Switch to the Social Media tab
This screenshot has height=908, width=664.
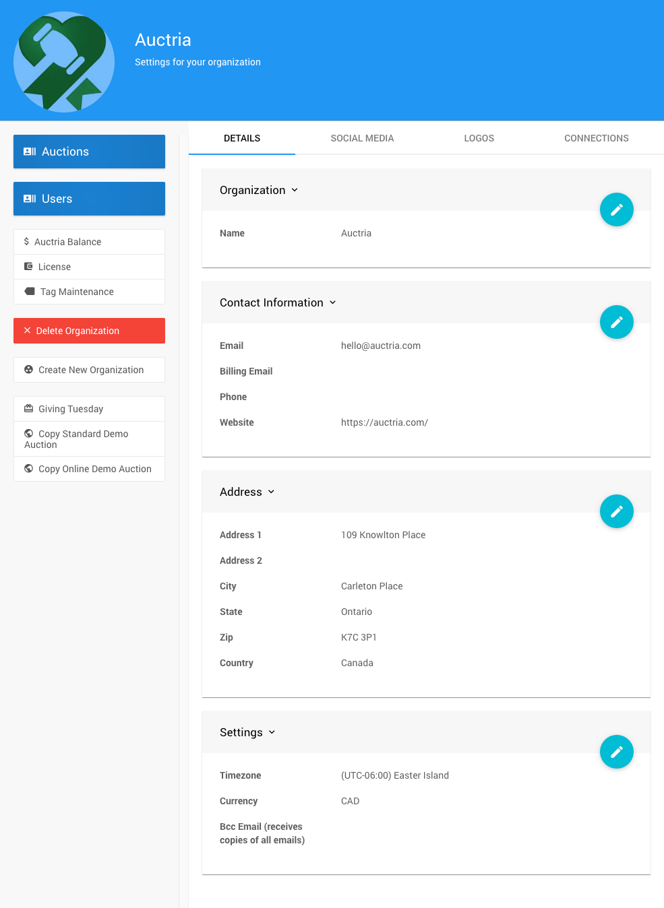pos(362,138)
